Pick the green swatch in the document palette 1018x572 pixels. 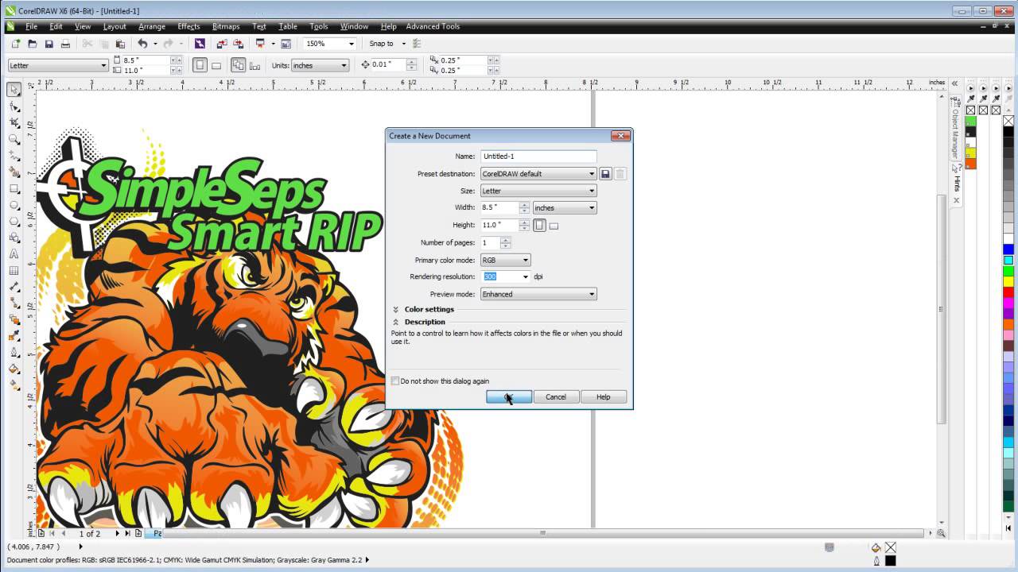click(970, 122)
